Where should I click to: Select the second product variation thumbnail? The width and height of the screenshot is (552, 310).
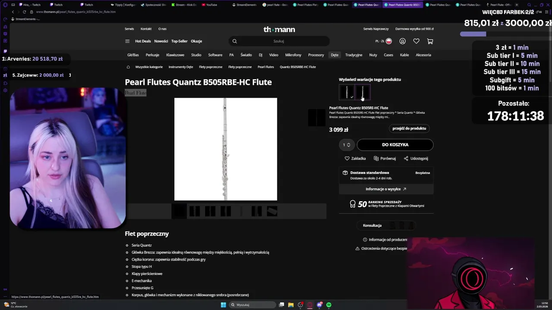click(363, 92)
